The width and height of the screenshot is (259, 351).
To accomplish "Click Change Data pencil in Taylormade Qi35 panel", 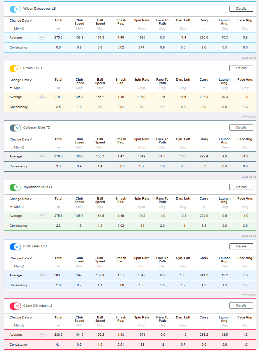I will point(31,199).
